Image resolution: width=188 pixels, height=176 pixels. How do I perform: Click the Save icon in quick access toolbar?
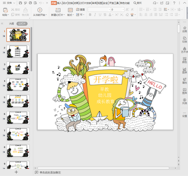(20, 3)
